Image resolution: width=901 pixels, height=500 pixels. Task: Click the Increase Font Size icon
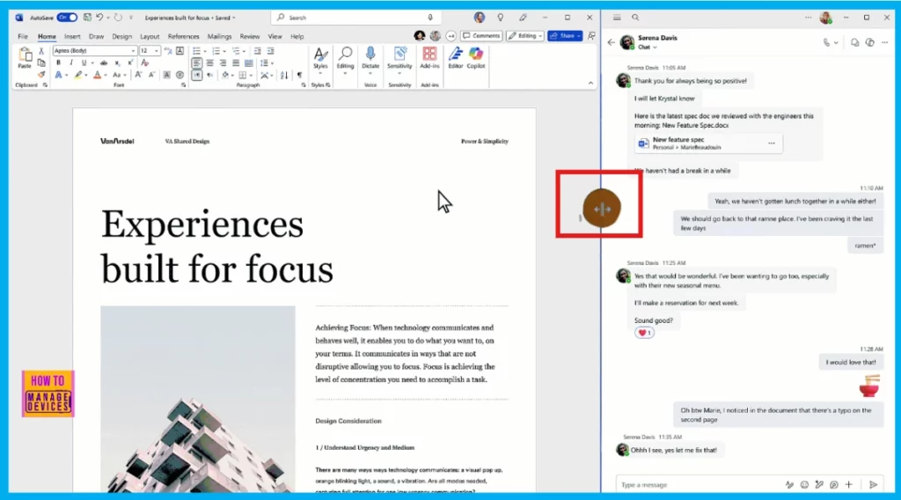138,75
